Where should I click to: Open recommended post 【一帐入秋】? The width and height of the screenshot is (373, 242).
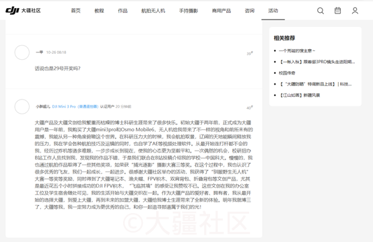tap(317, 62)
